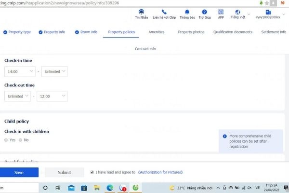Open Task View on the taskbar
The height and width of the screenshot is (193, 289).
58,188
